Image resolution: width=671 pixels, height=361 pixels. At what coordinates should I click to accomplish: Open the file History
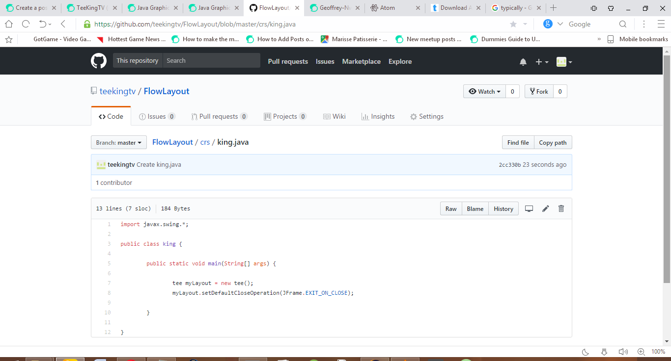[503, 208]
